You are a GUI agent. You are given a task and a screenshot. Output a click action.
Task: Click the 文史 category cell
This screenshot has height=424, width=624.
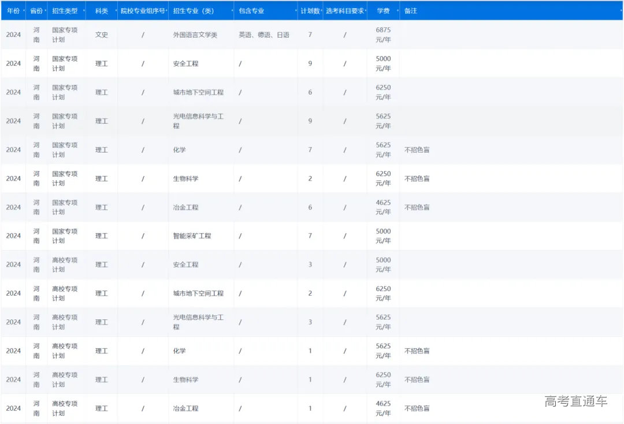point(101,35)
